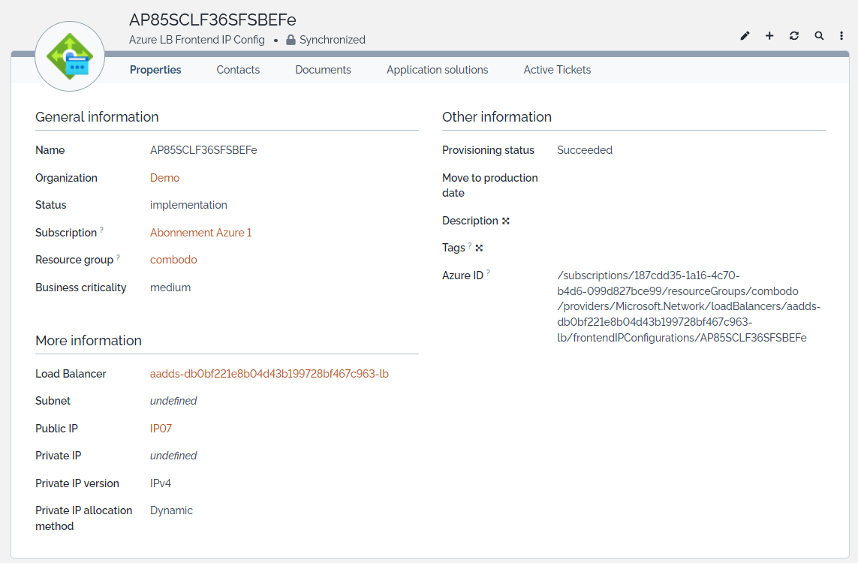Viewport: 858px width, 563px height.
Task: Follow the Abonnement Azure 1 subscription link
Action: pos(200,233)
